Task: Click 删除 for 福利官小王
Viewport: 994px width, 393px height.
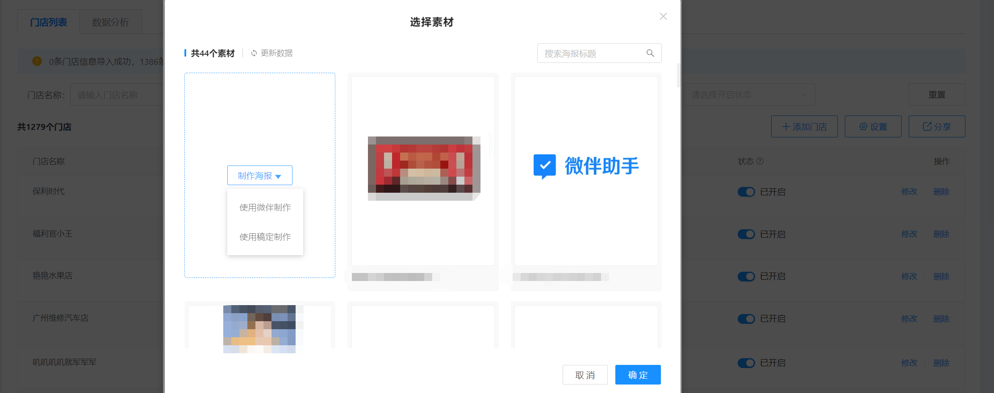Action: click(941, 234)
